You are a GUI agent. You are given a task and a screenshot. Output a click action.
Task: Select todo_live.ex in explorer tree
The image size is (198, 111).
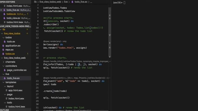[13, 78]
